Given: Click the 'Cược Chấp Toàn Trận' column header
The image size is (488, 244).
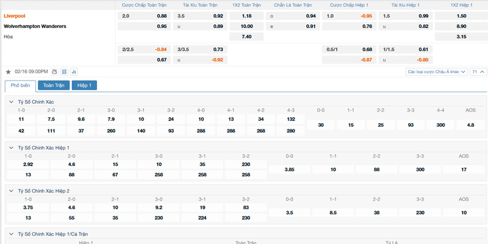Looking at the screenshot, I should click(144, 5).
